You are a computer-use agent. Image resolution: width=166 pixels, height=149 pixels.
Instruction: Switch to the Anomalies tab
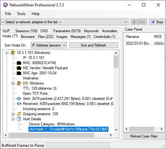click(109, 31)
